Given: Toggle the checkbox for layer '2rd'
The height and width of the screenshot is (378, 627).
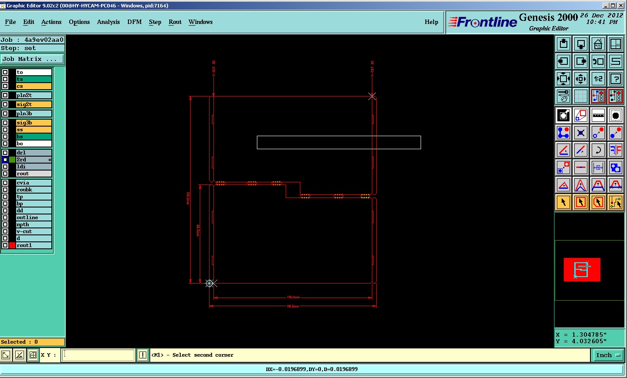Looking at the screenshot, I should (5, 160).
